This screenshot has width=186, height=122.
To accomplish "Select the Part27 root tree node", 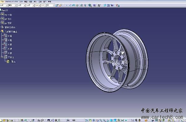I will [x=5, y=10].
